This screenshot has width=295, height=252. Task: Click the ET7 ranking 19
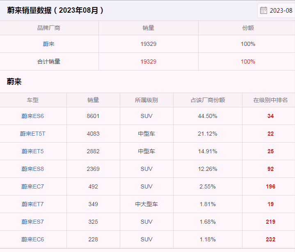(270, 204)
